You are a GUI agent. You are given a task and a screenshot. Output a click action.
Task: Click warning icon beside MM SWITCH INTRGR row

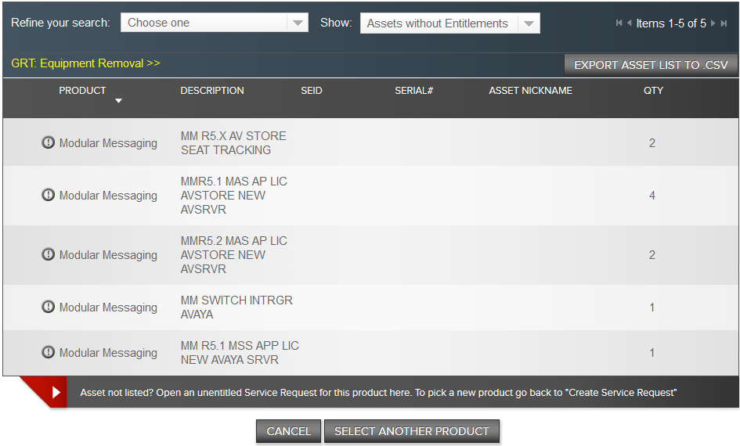coord(48,307)
